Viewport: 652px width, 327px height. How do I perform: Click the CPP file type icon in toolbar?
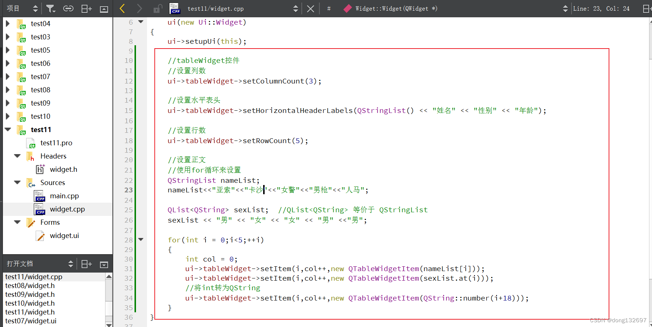[x=175, y=8]
